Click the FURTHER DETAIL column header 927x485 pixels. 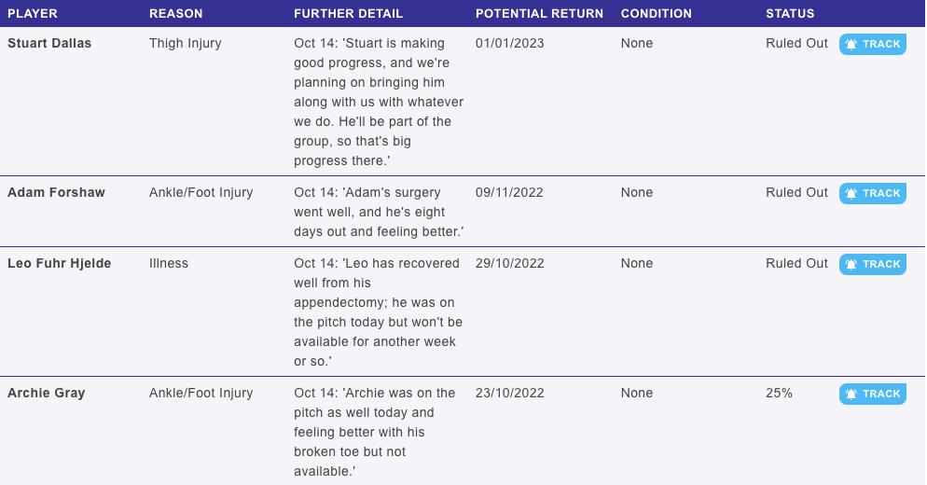348,14
